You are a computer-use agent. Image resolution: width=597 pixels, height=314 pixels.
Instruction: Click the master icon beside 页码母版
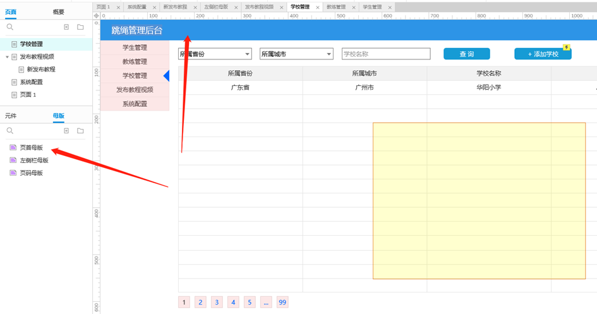pyautogui.click(x=13, y=173)
